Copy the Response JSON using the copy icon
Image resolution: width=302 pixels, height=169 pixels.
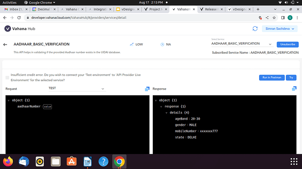click(x=294, y=89)
